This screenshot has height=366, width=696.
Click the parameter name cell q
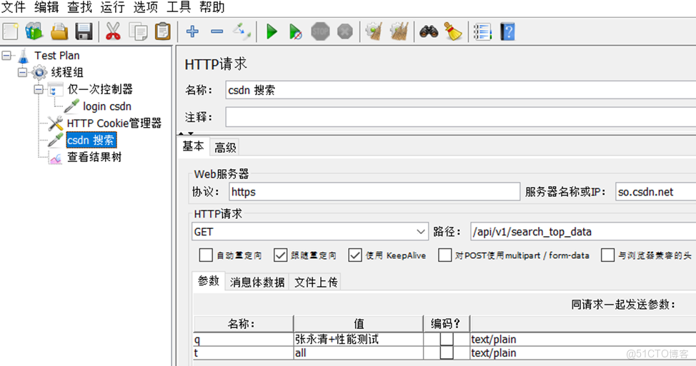[243, 340]
